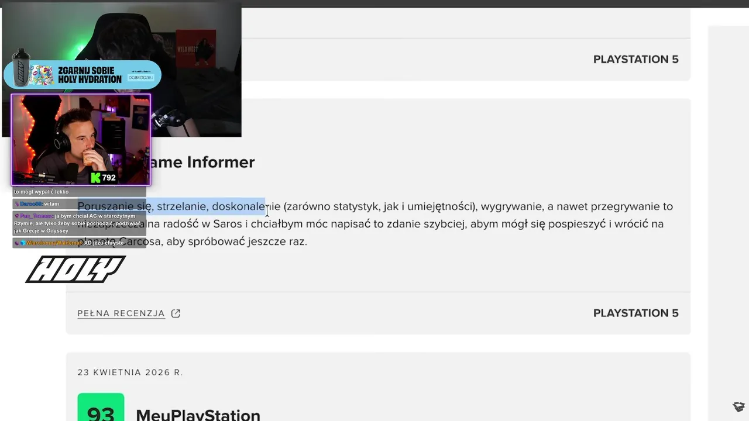This screenshot has width=749, height=421.
Task: Click PLAYSTATION 5 label in the topmost card
Action: tap(636, 59)
